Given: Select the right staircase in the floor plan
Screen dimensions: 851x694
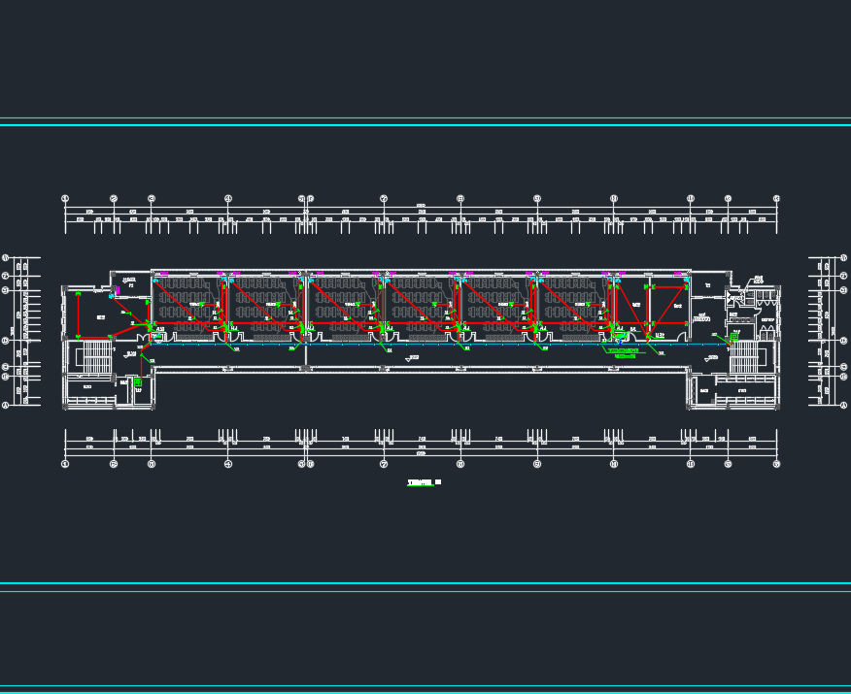Looking at the screenshot, I should click(744, 356).
